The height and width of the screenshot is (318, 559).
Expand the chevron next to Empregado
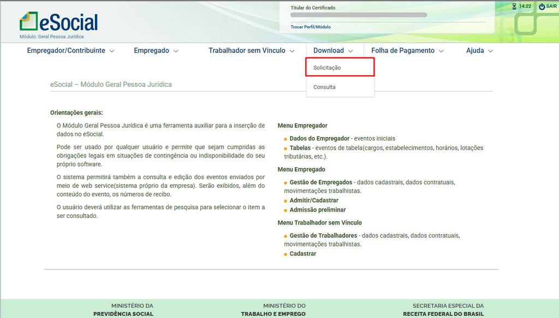[x=176, y=51]
